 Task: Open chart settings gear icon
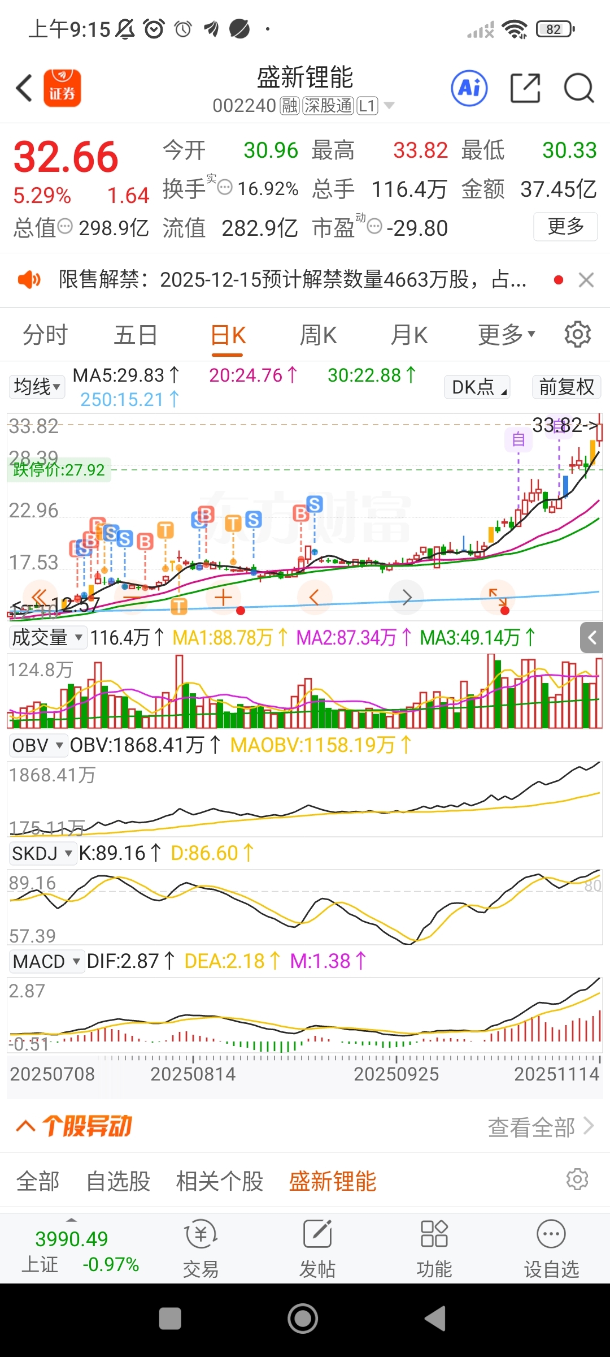578,334
